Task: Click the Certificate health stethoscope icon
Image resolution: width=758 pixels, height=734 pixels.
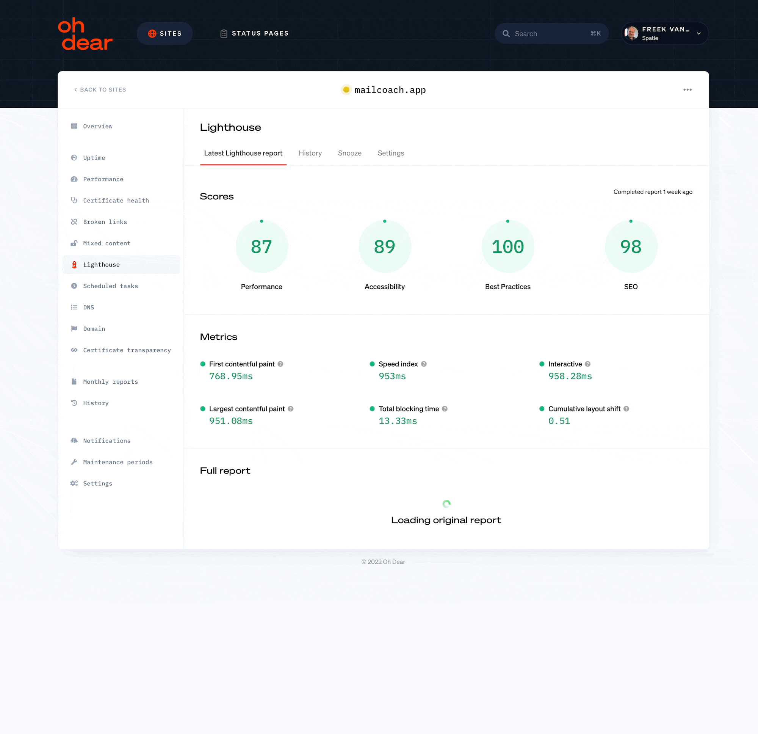Action: [74, 200]
